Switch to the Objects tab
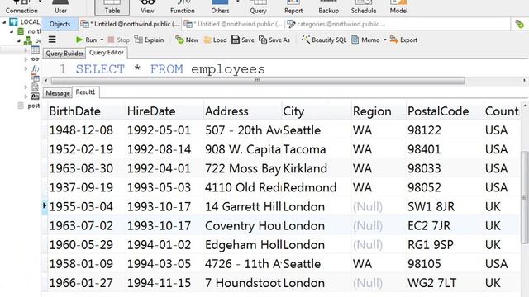The width and height of the screenshot is (529, 297). click(60, 24)
